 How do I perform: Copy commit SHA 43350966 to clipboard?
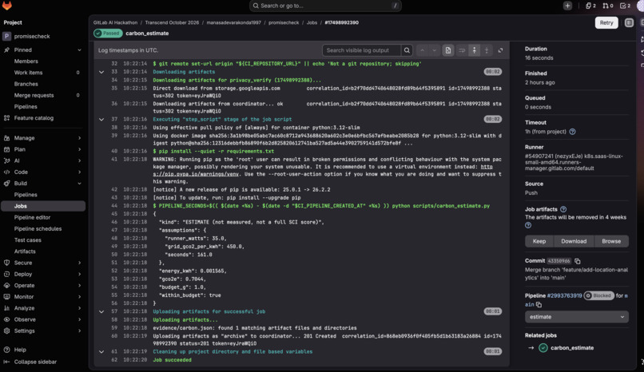coord(578,261)
